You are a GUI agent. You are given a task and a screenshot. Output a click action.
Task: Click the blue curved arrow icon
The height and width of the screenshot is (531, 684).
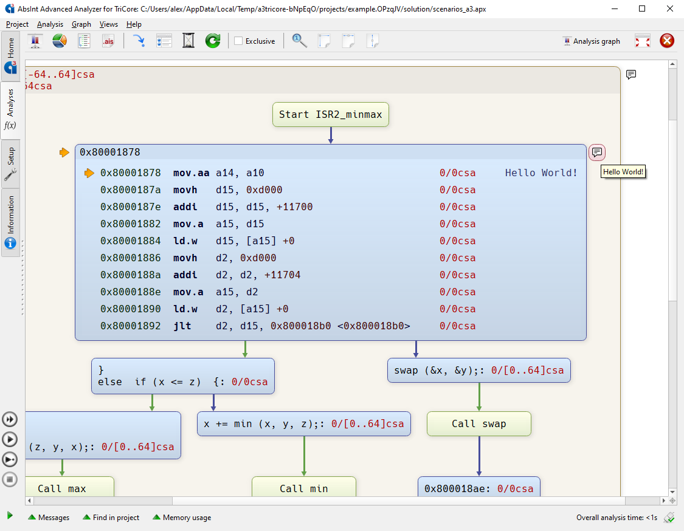(x=139, y=41)
